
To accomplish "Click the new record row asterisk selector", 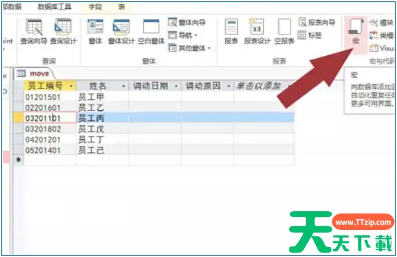I will click(18, 160).
